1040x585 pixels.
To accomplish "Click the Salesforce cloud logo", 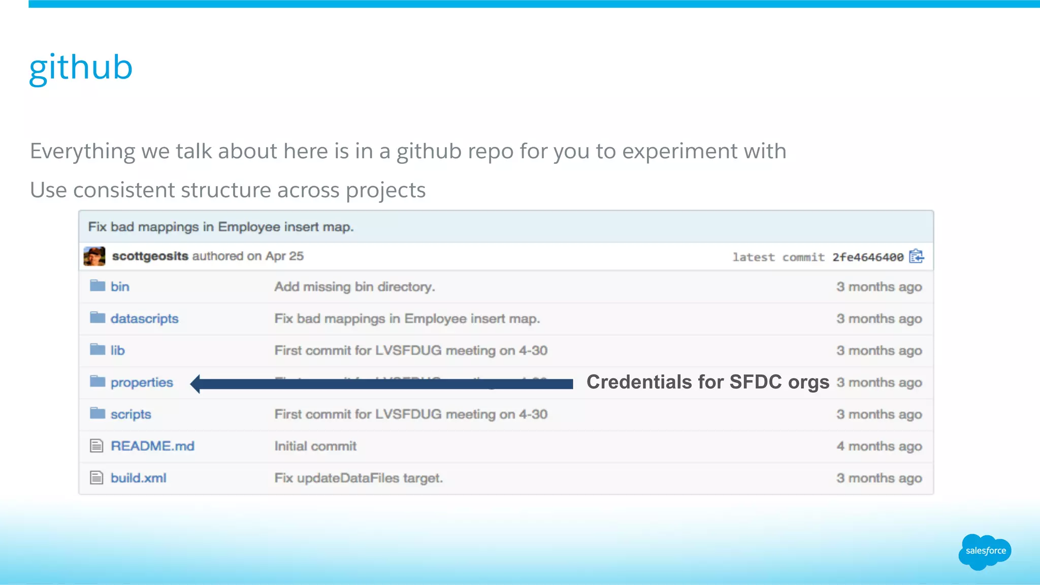I will tap(985, 552).
